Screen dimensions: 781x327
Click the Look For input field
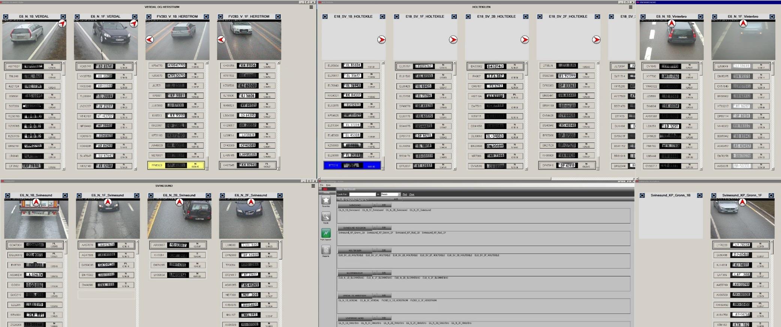tap(362, 194)
